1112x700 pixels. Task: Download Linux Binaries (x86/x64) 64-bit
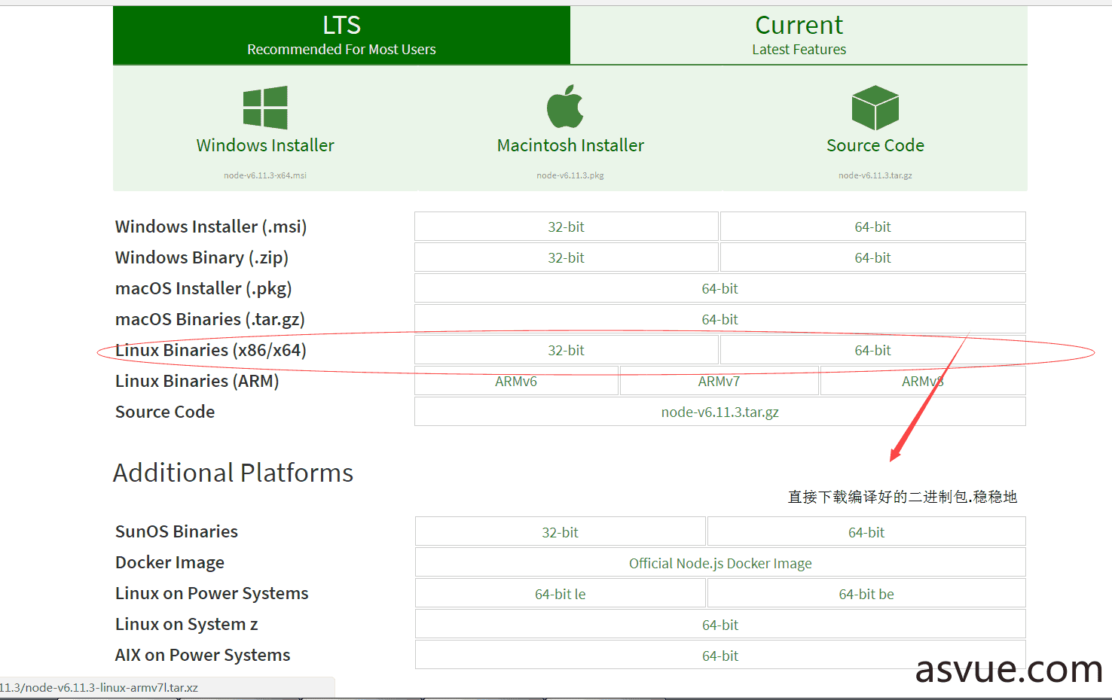point(872,350)
